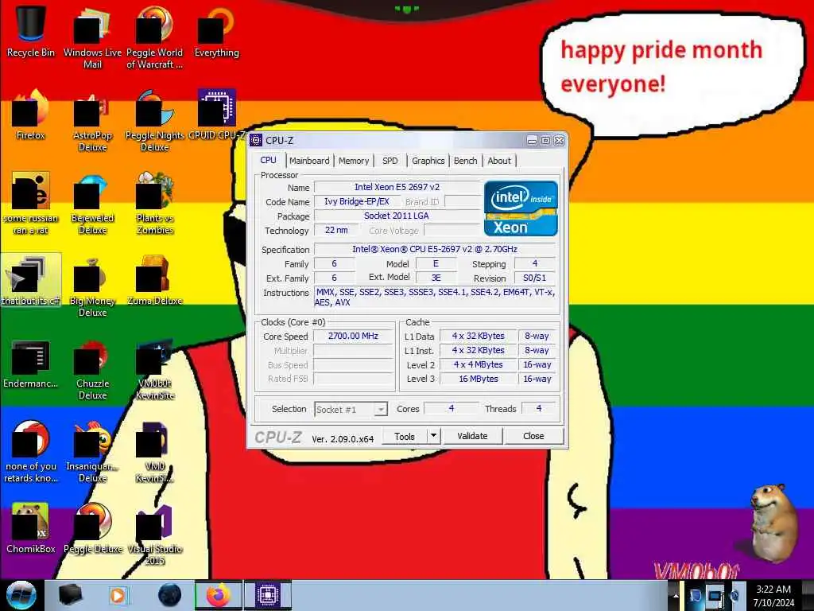Expand the Tools dropdown arrow
The width and height of the screenshot is (814, 611).
[433, 436]
